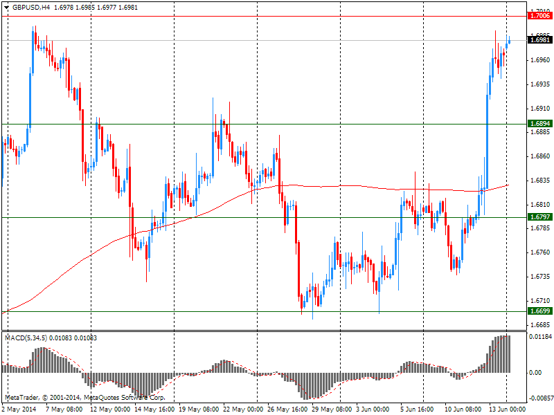The width and height of the screenshot is (554, 415).
Task: Click the 1.6760 price scale value
Action: pyautogui.click(x=541, y=252)
